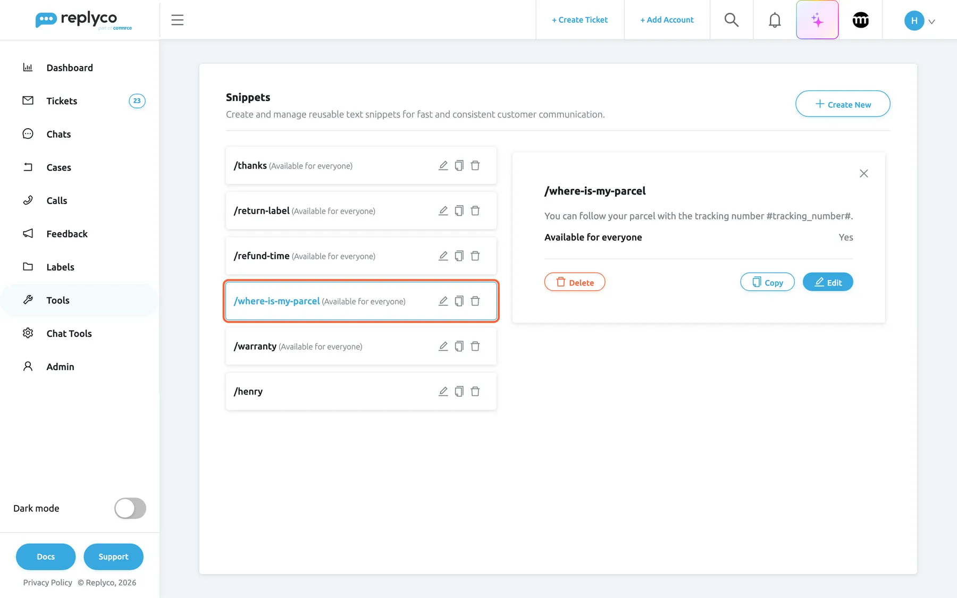Copy icon for /henry snippet
The height and width of the screenshot is (598, 957).
pyautogui.click(x=459, y=391)
